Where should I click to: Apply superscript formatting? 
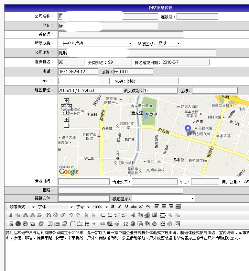pos(141,206)
